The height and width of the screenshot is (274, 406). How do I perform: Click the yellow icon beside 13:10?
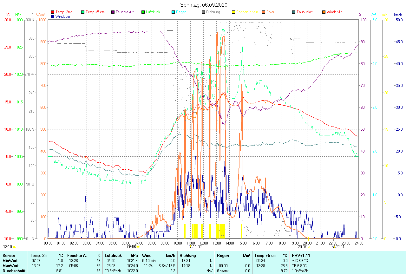point(14,246)
